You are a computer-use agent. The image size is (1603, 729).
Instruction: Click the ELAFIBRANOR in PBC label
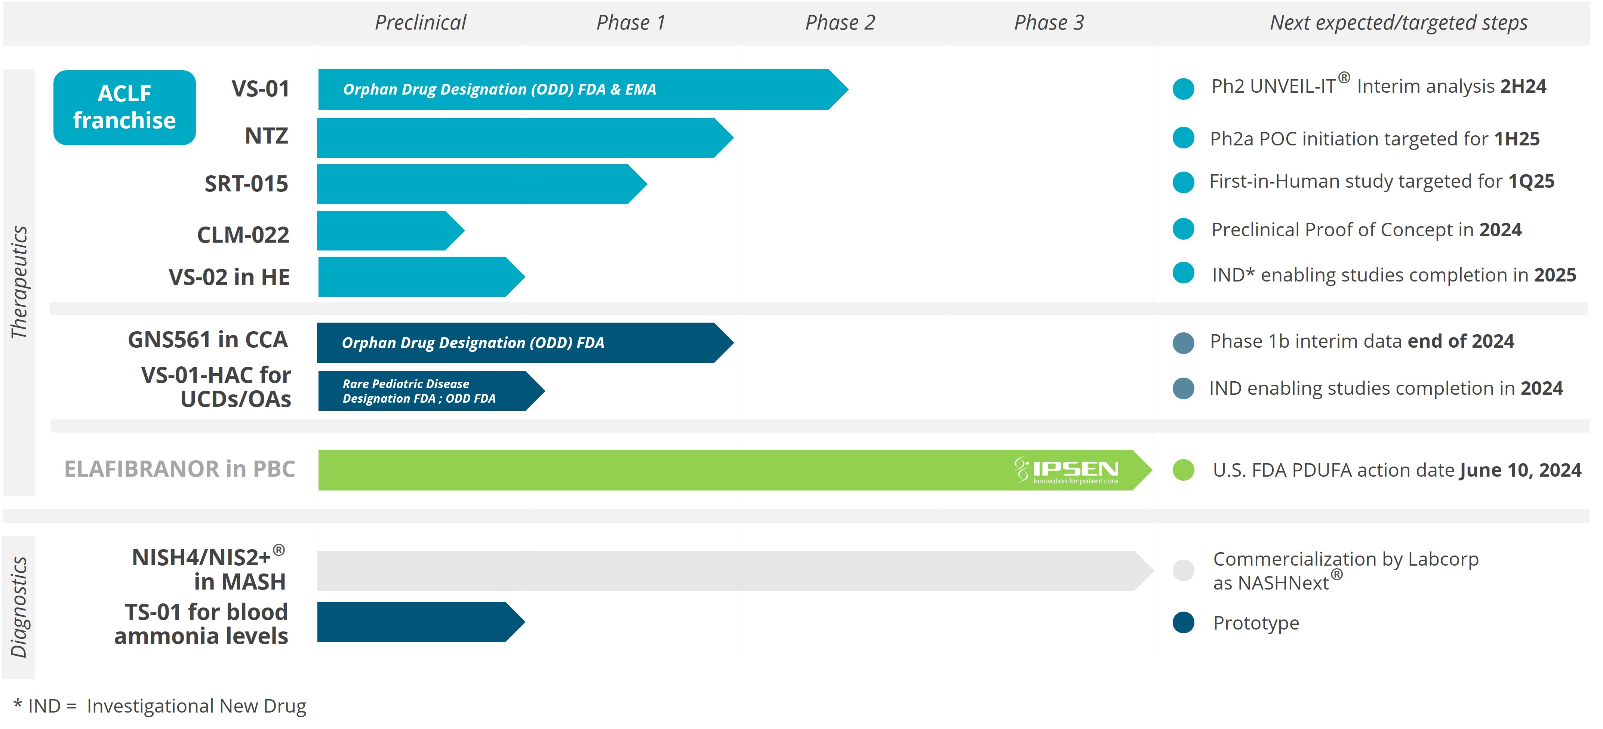pyautogui.click(x=179, y=469)
